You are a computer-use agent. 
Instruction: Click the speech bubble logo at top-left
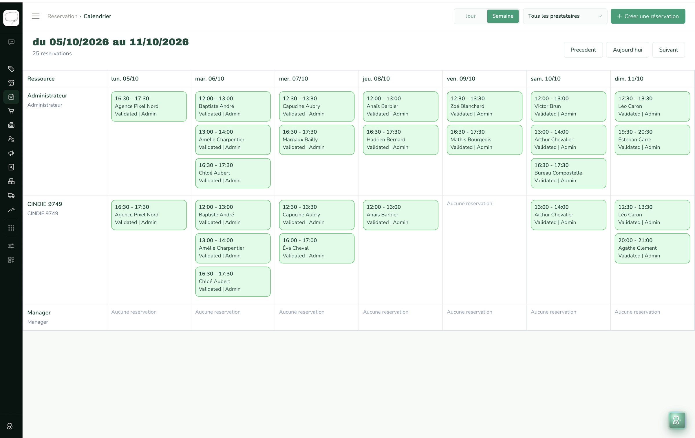pyautogui.click(x=11, y=18)
